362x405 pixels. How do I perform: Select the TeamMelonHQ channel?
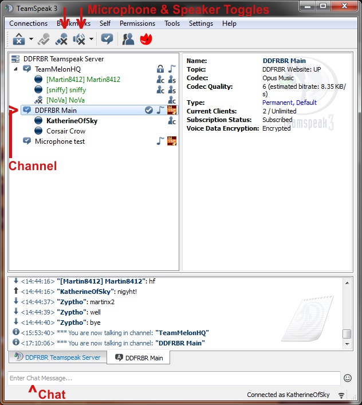click(x=58, y=69)
